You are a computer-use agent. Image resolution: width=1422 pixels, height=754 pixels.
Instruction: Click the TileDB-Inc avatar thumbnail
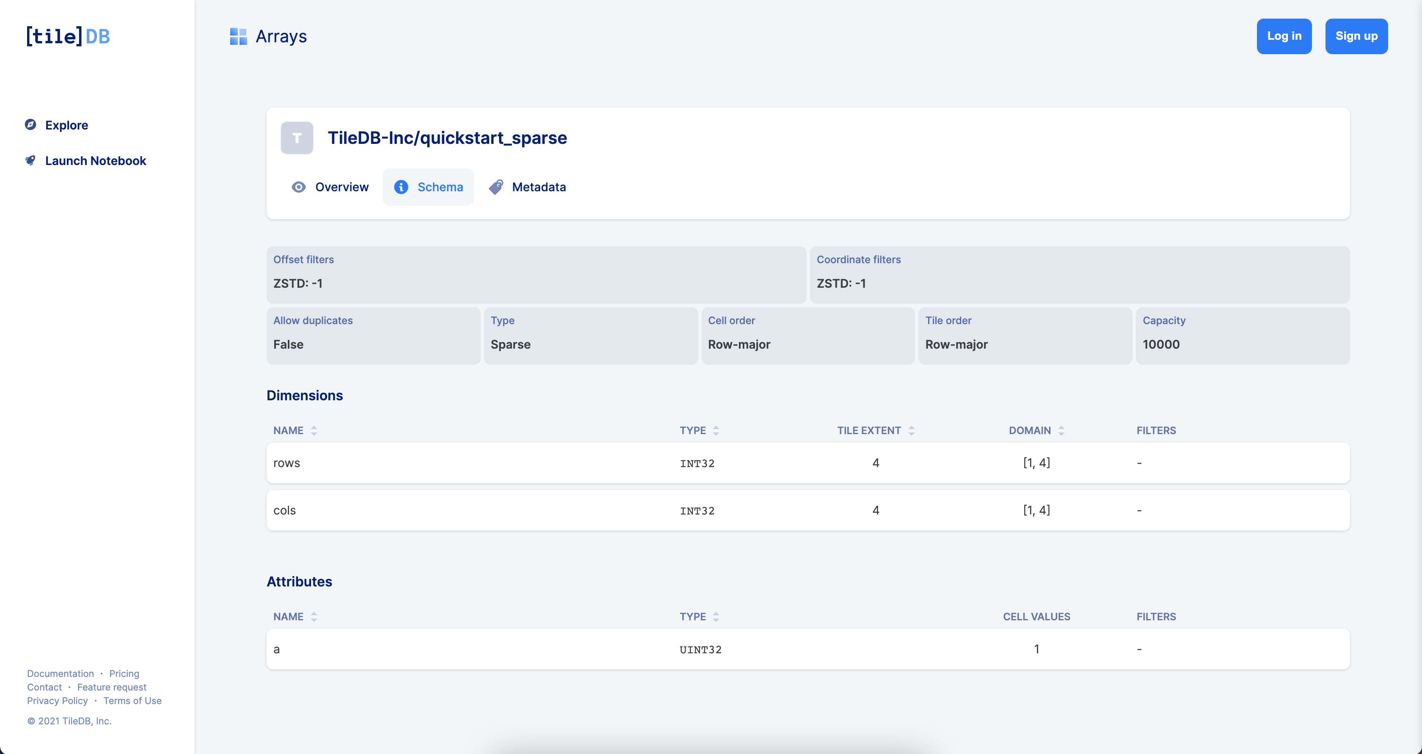[x=297, y=138]
